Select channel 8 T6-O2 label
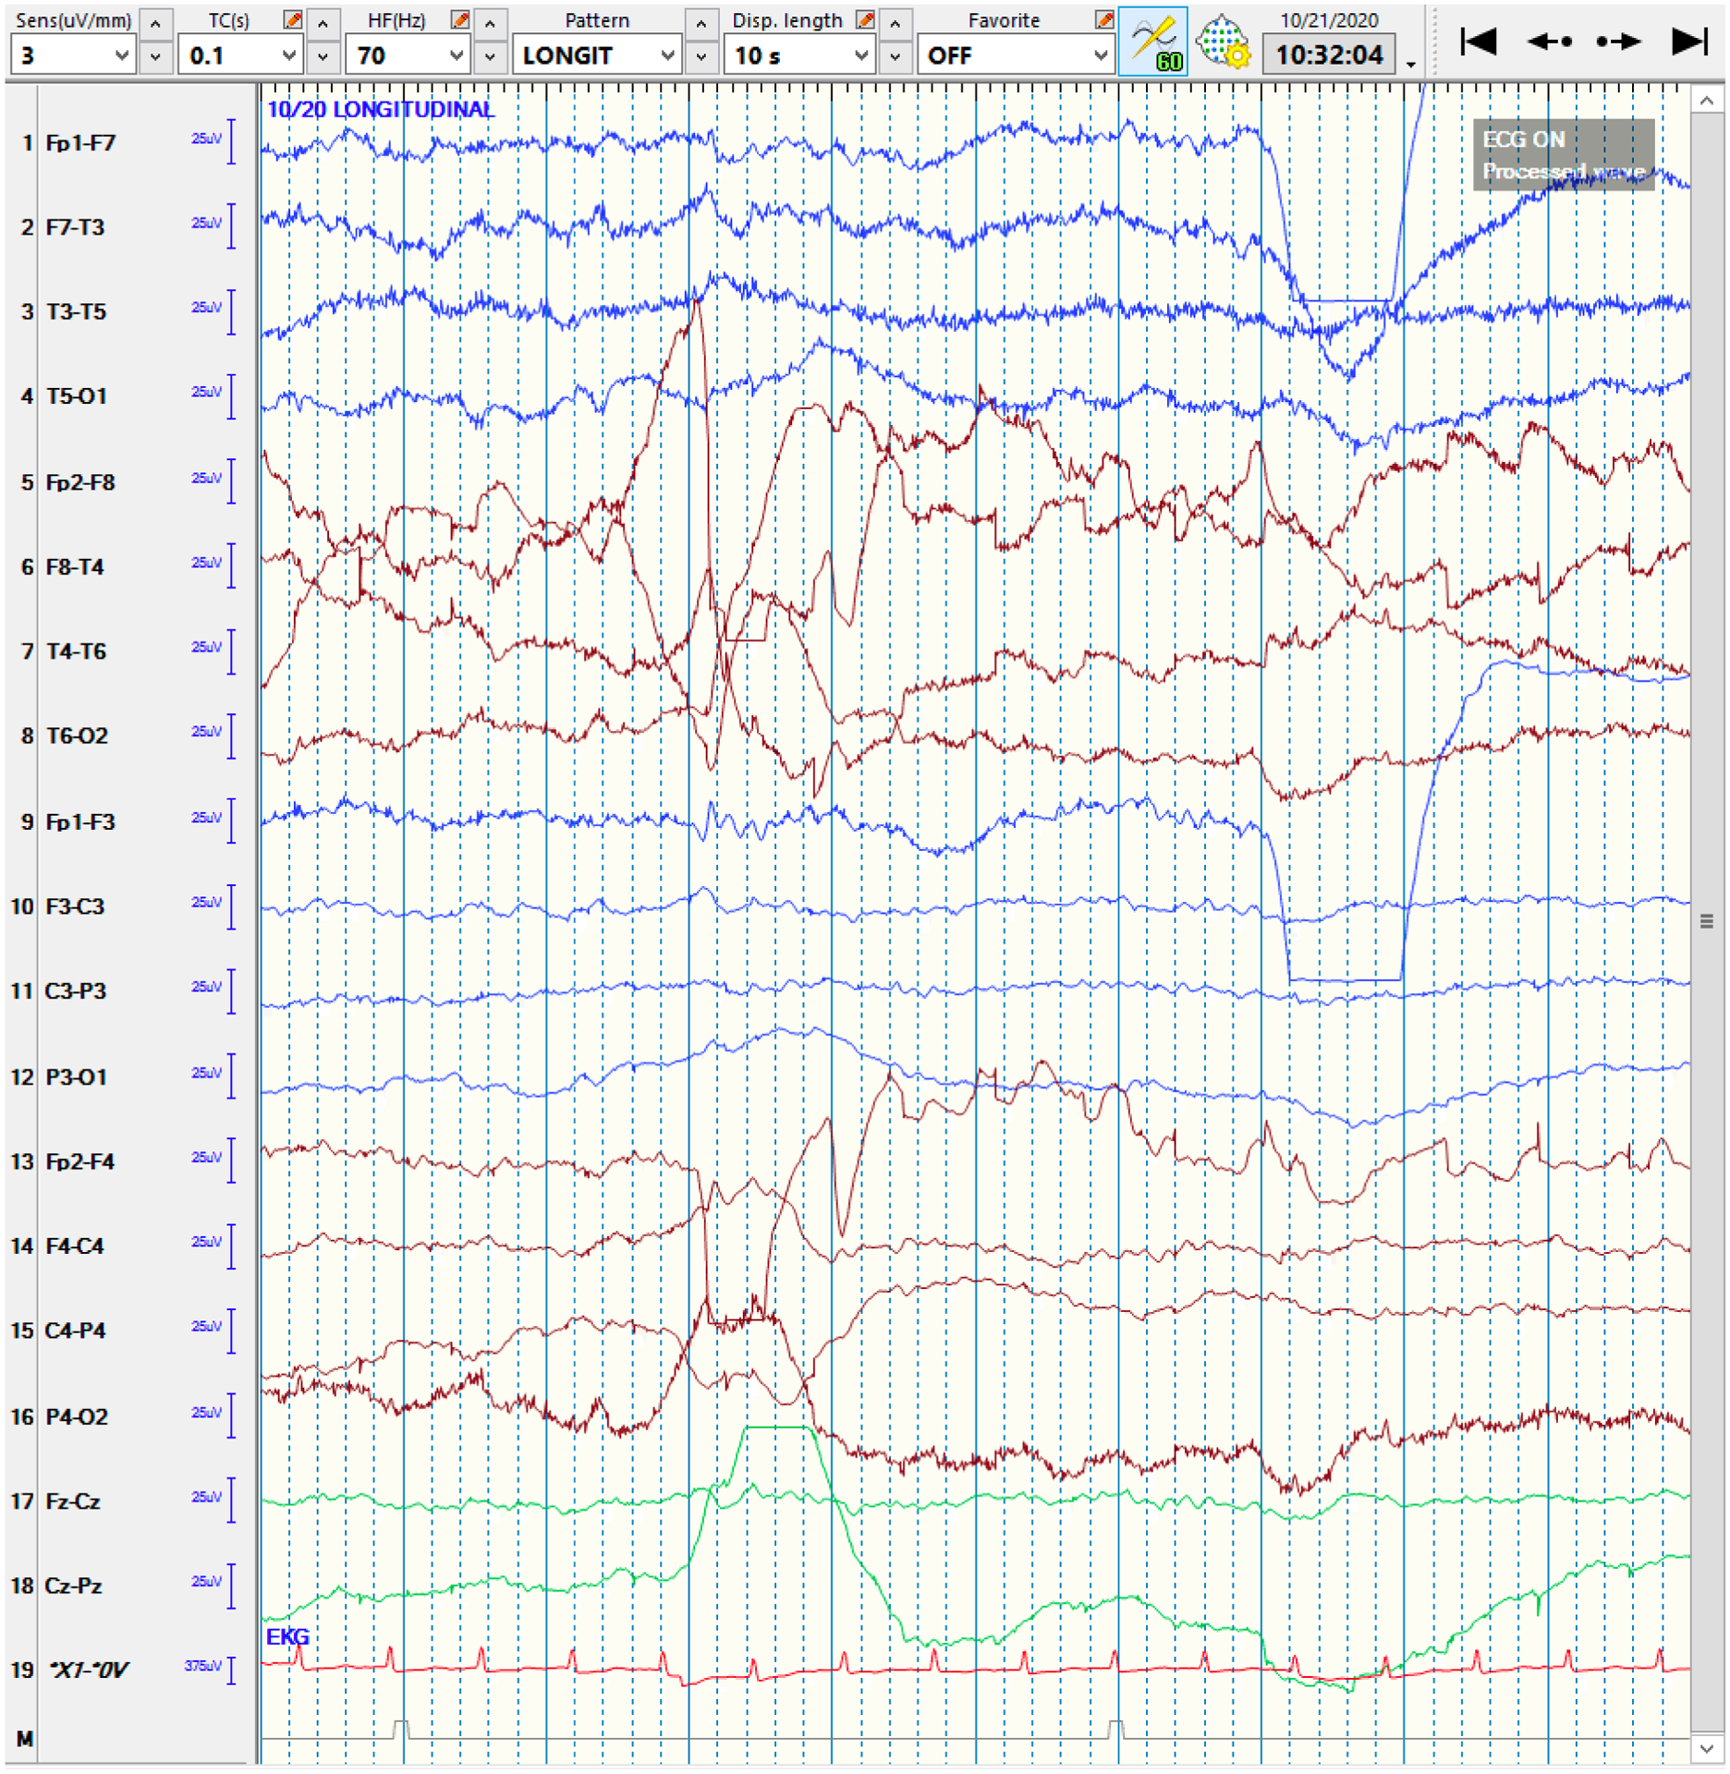The height and width of the screenshot is (1774, 1730). click(77, 735)
